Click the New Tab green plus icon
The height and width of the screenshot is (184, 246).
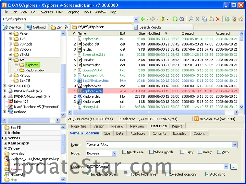227,19
